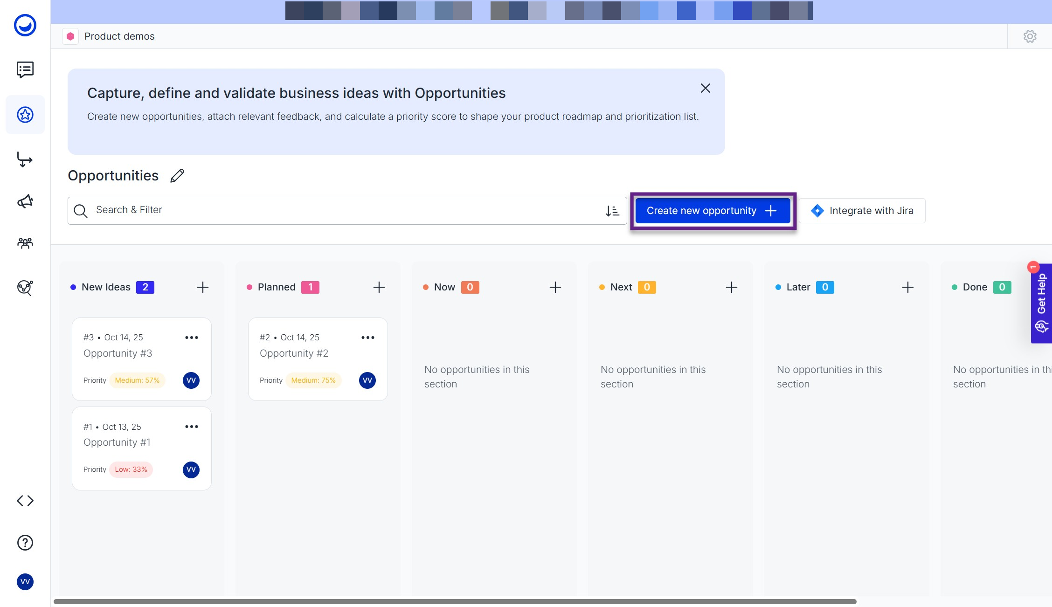Viewport: 1052px width, 607px height.
Task: Open three-dot menu on Opportunity #3
Action: pos(191,338)
